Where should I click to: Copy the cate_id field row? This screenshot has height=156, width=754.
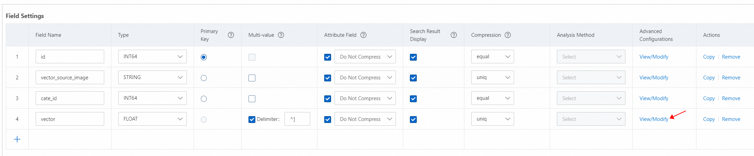(x=709, y=98)
